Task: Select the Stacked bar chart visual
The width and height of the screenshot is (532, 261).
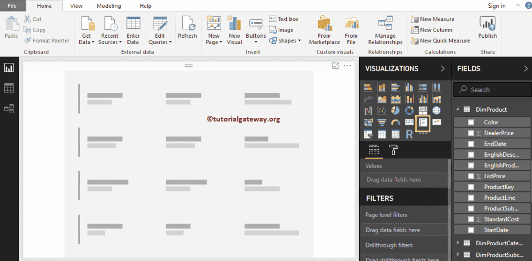Action: [x=368, y=88]
